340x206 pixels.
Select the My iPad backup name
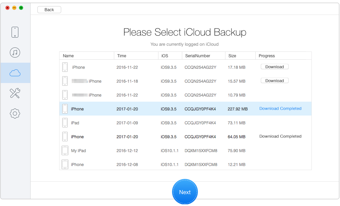pyautogui.click(x=79, y=151)
